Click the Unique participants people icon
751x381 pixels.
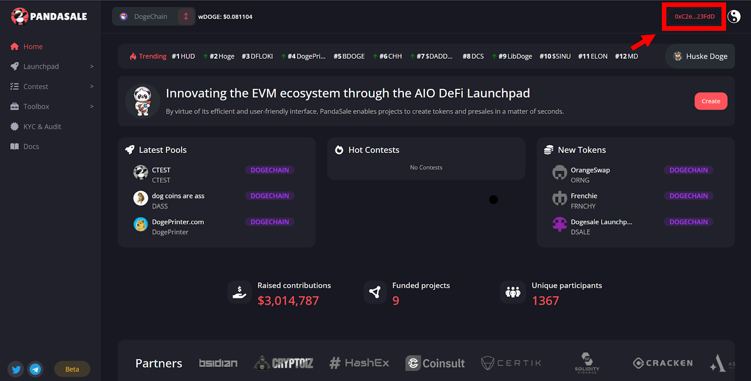coord(513,292)
